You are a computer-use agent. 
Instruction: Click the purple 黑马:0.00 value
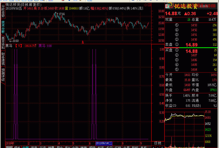click(45, 46)
